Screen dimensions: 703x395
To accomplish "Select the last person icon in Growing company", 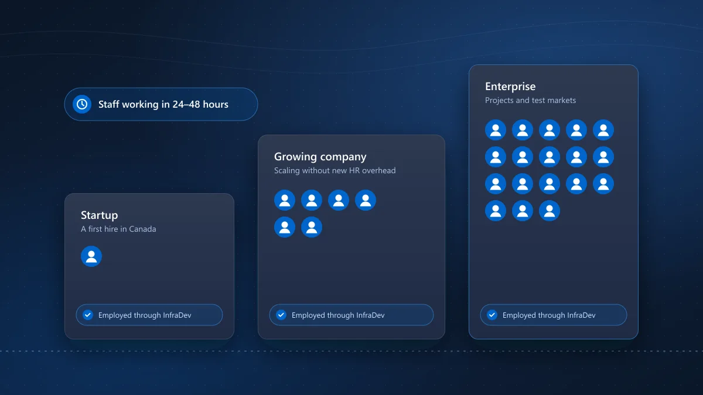I will pos(312,227).
